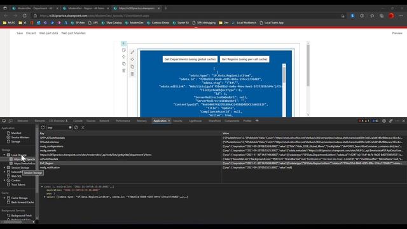Clear the 'pnp' filter text
Viewport: 407px width, 229px height.
tap(70, 127)
